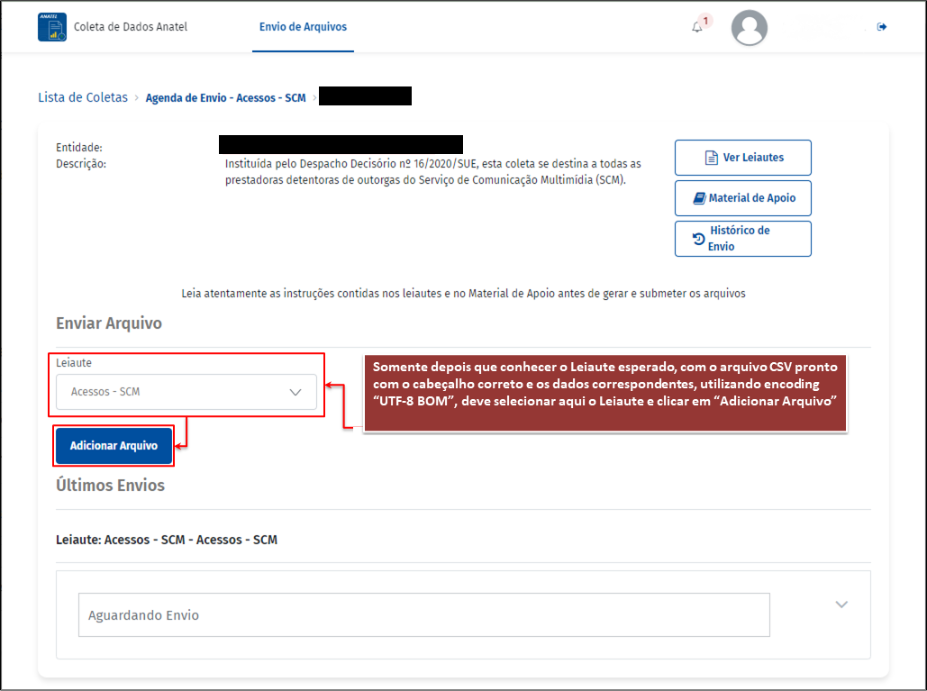Click the Coleta de Dados Anatel title
Image resolution: width=927 pixels, height=691 pixels.
pyautogui.click(x=131, y=27)
